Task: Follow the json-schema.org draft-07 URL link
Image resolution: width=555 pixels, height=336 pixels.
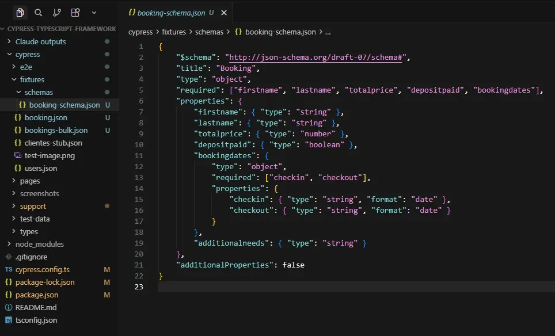Action: (x=315, y=58)
